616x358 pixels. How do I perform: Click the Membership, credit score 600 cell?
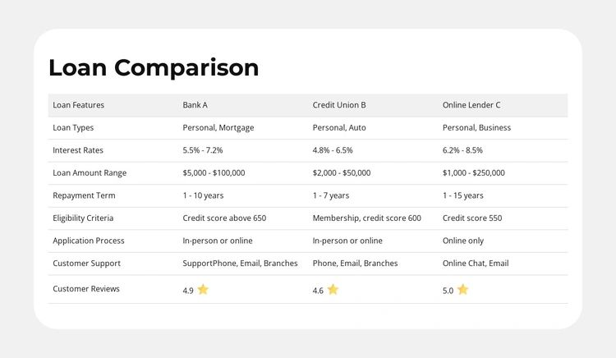pyautogui.click(x=366, y=218)
